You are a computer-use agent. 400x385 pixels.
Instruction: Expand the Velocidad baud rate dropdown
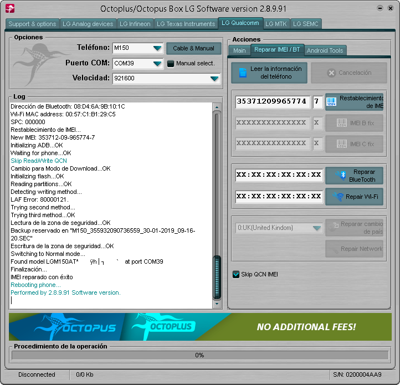tap(214, 78)
